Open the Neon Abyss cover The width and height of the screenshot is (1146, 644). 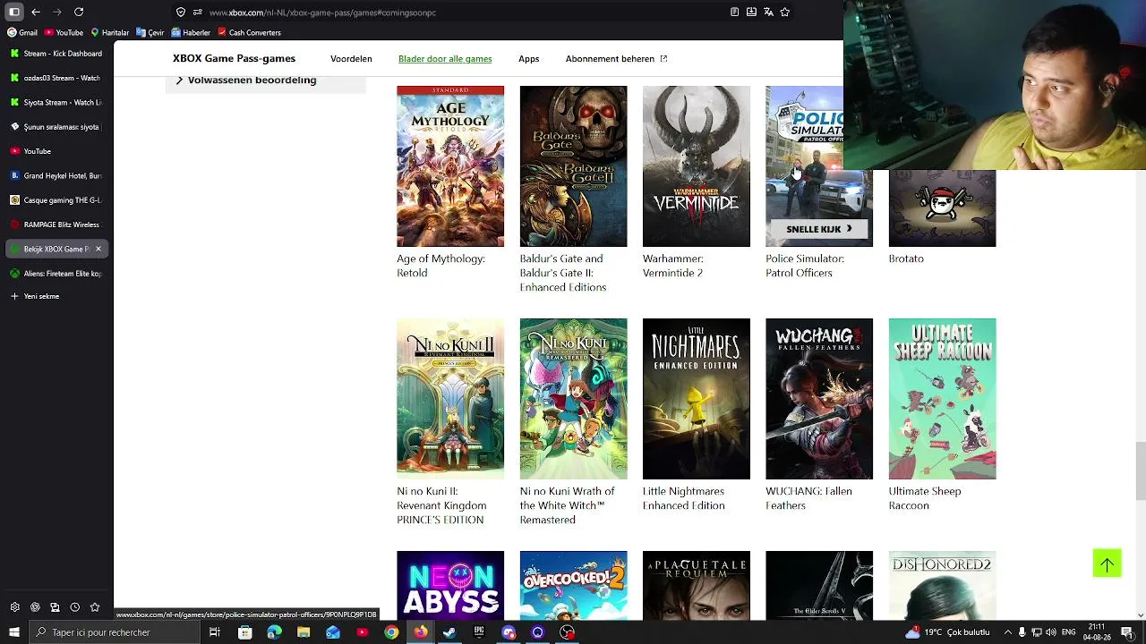[x=450, y=585]
